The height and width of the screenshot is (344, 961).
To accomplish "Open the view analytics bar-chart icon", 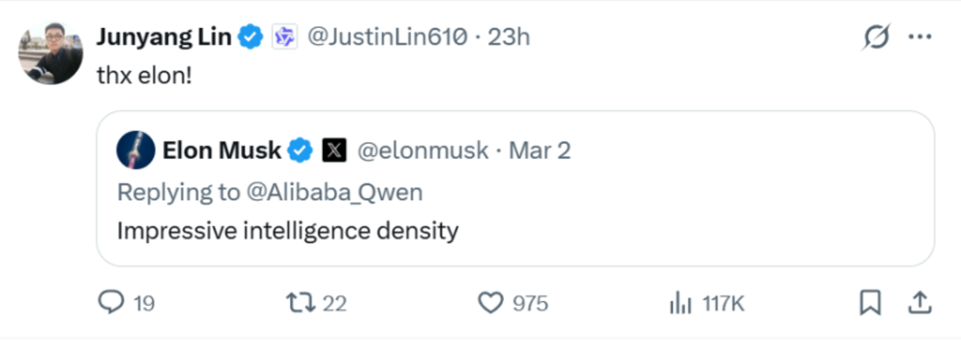I will tap(681, 304).
